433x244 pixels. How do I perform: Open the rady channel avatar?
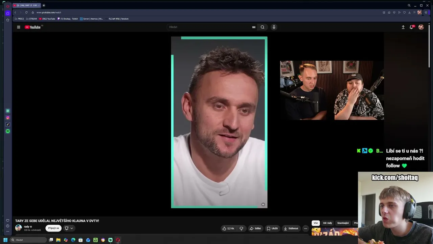click(x=19, y=228)
